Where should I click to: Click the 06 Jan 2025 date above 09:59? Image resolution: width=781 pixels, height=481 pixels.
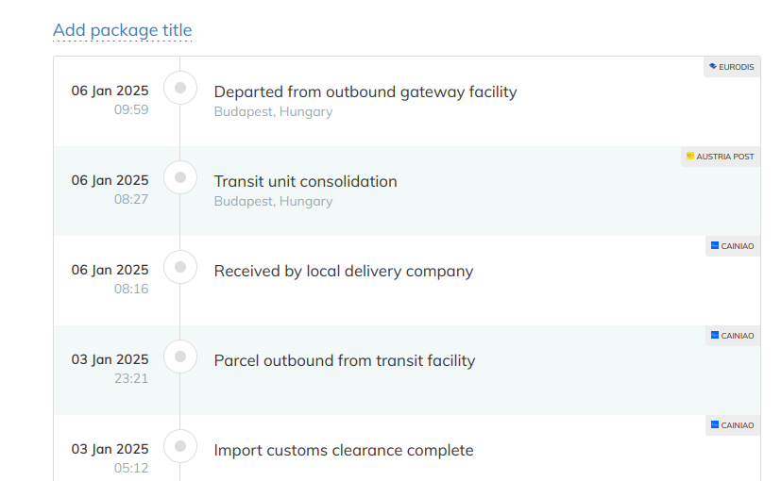pos(110,91)
